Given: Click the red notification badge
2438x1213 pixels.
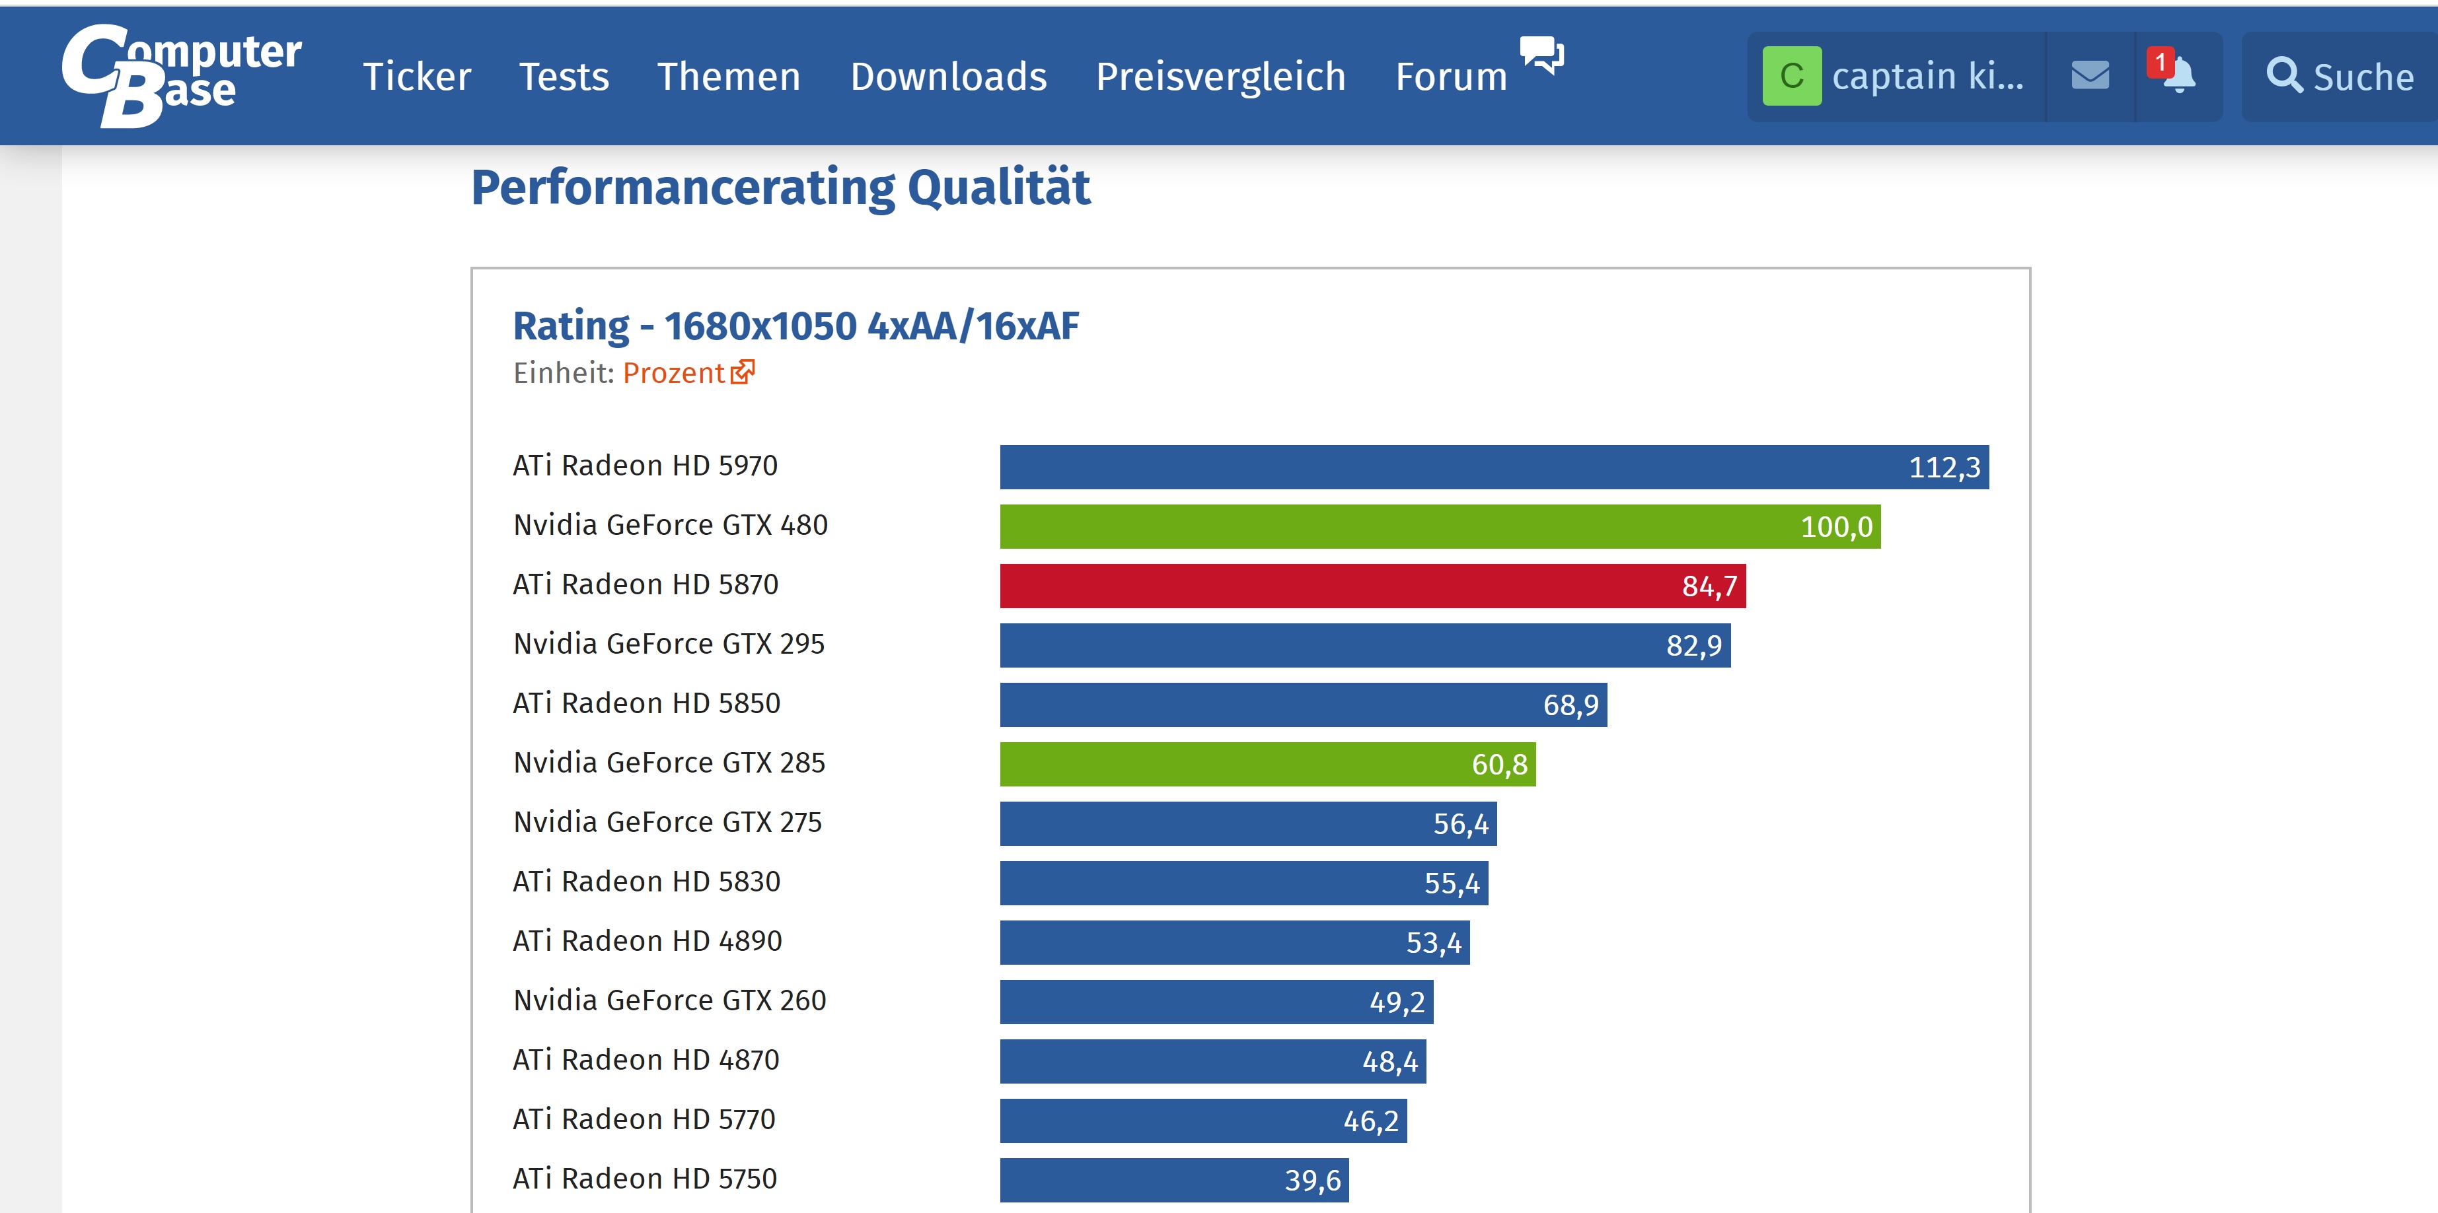Looking at the screenshot, I should pyautogui.click(x=2160, y=63).
